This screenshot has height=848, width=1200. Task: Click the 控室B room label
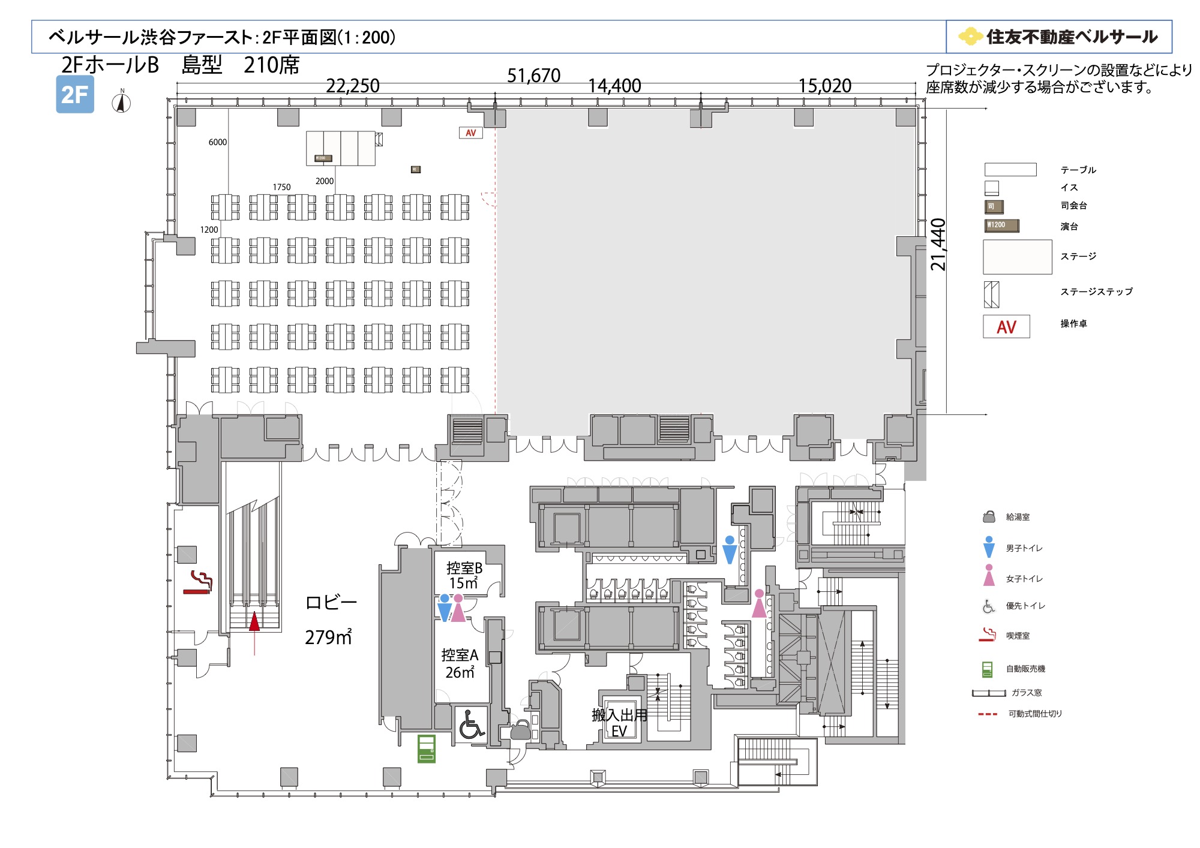point(464,568)
